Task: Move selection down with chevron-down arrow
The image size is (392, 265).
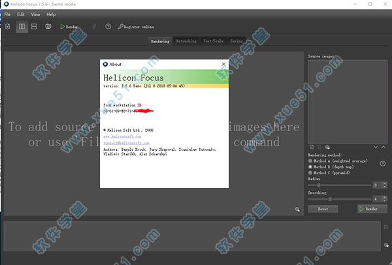Action: click(x=376, y=147)
